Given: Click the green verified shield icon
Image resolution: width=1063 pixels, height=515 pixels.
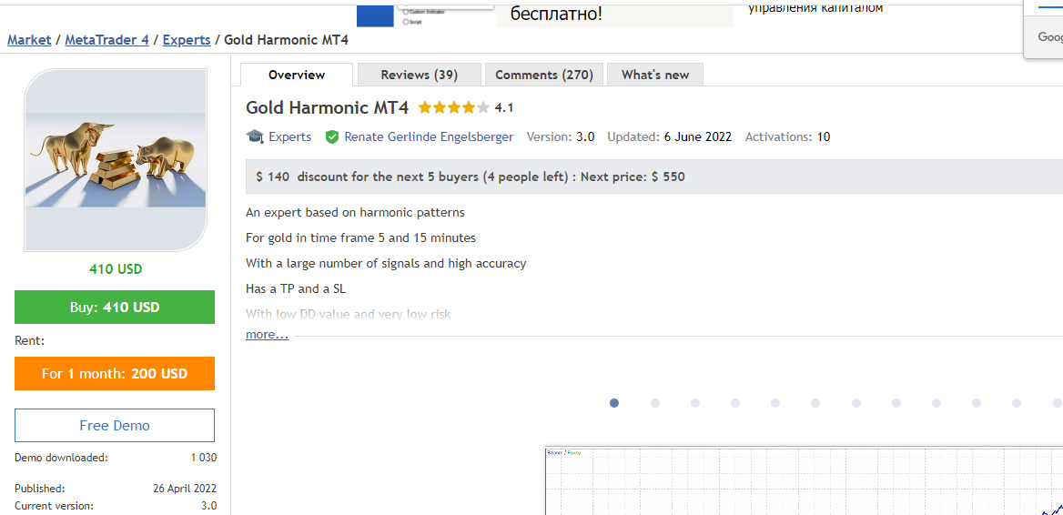Looking at the screenshot, I should 331,136.
